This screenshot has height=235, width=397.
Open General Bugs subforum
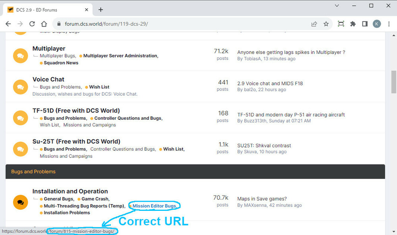58,199
